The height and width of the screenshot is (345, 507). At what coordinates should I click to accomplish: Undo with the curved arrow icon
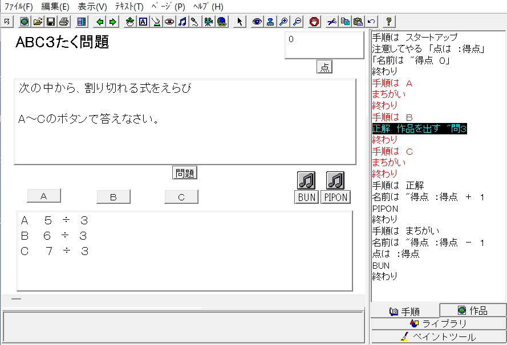pyautogui.click(x=371, y=22)
